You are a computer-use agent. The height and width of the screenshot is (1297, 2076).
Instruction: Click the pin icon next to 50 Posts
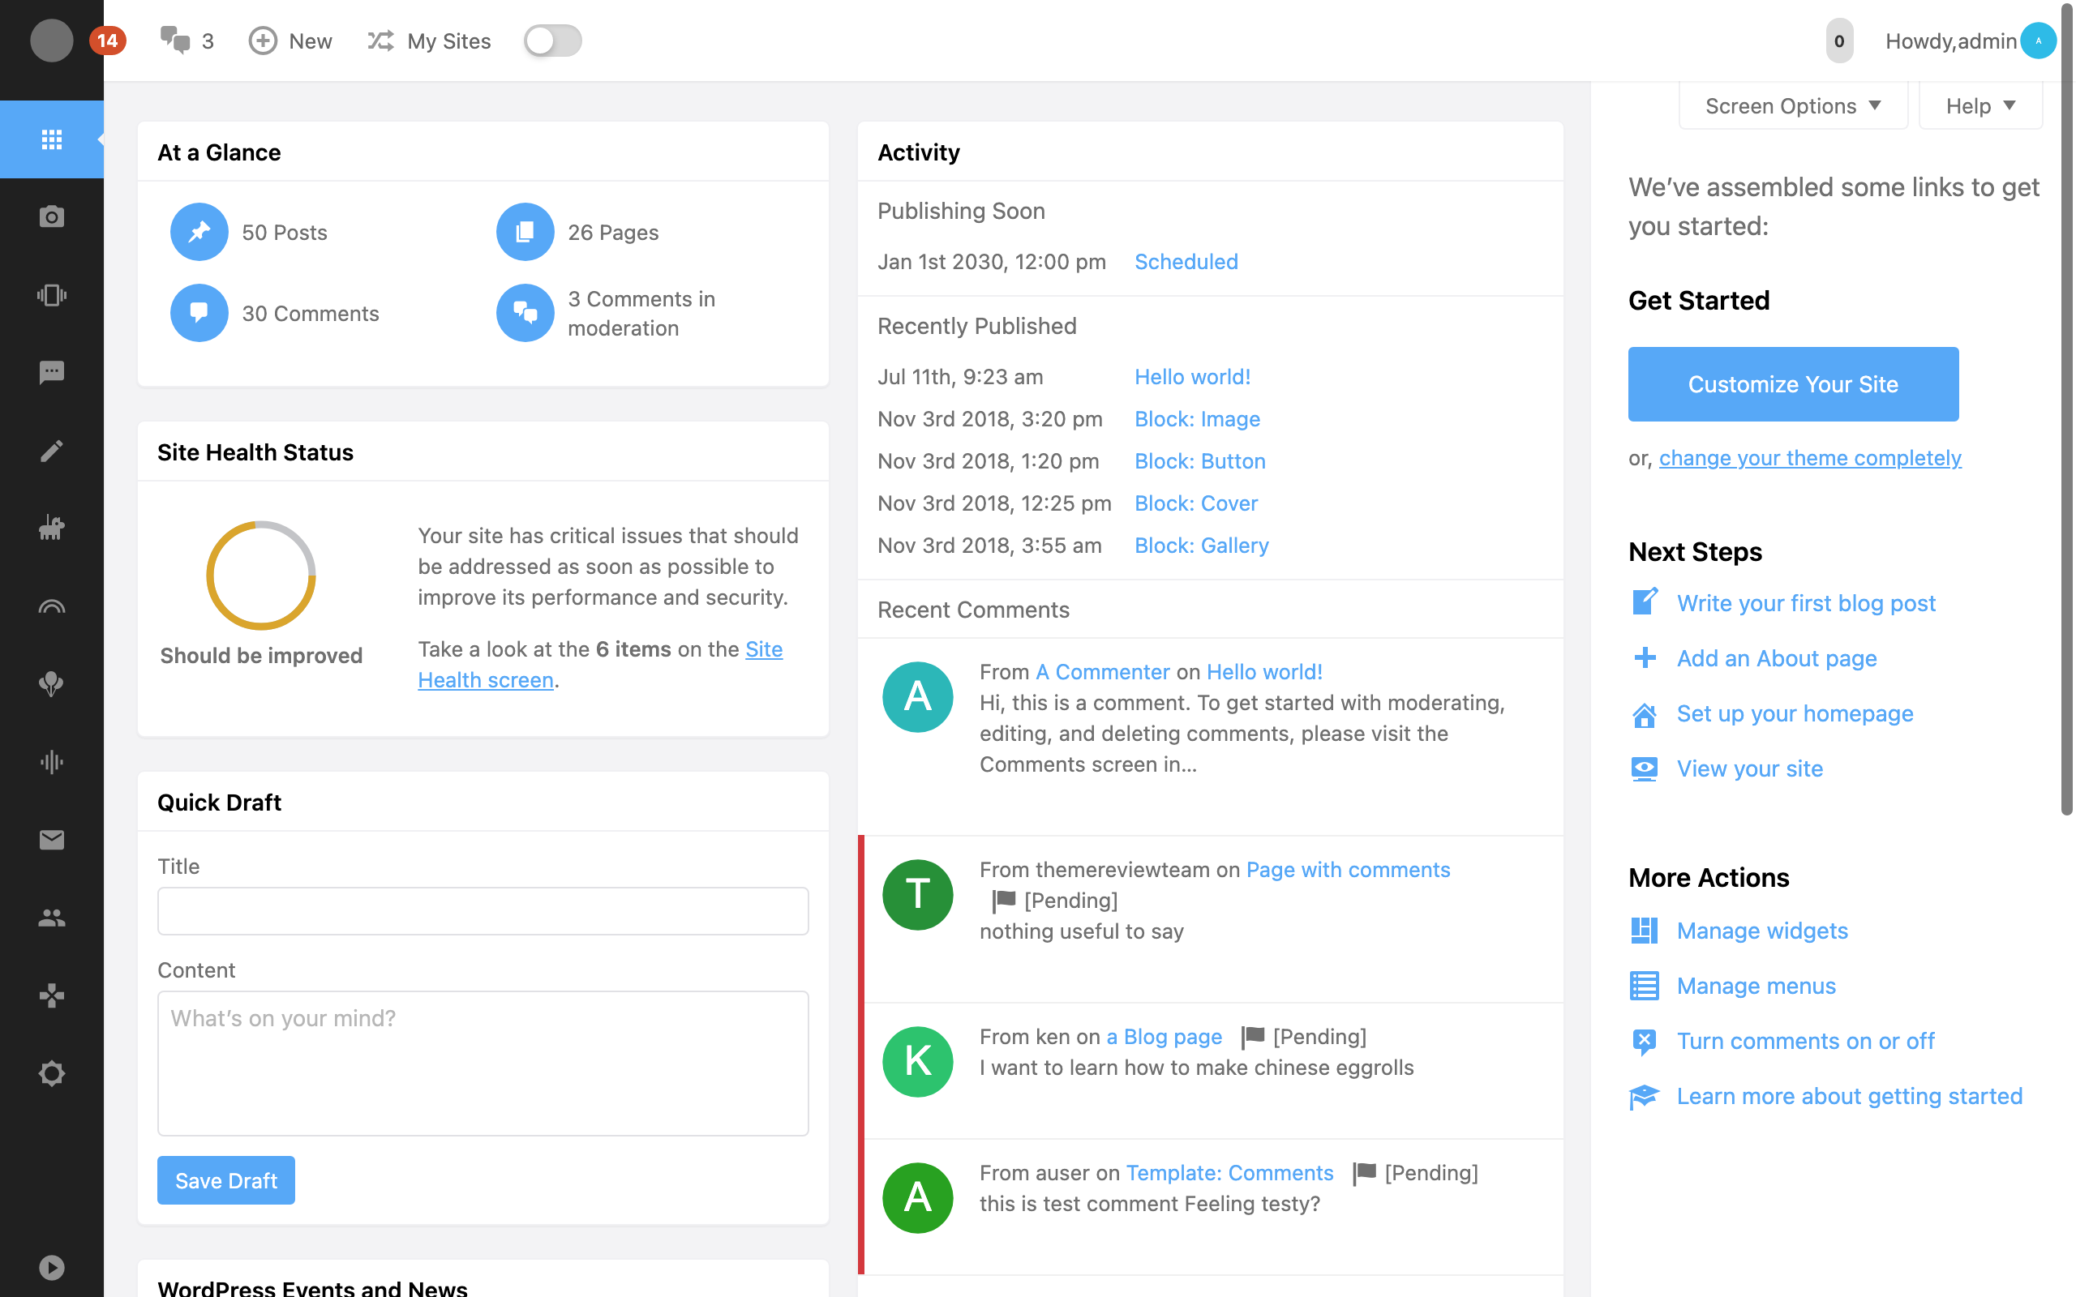point(199,232)
